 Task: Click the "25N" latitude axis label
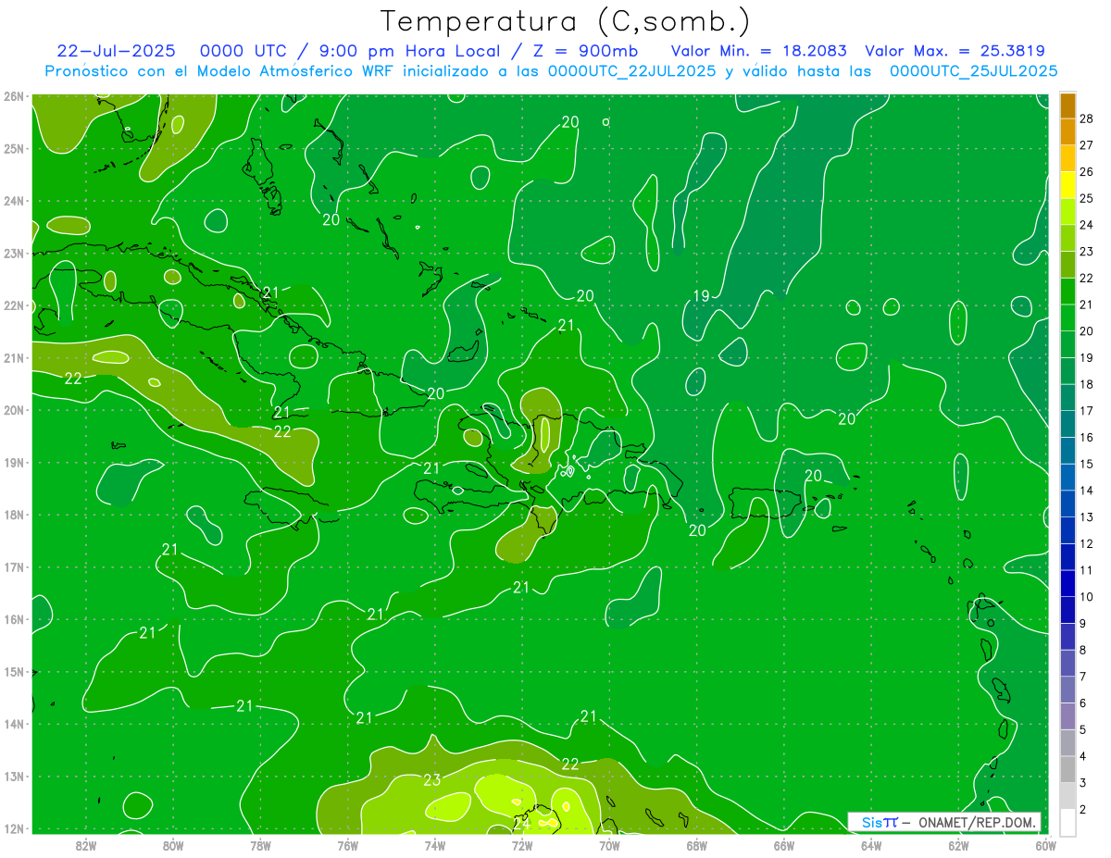tap(13, 149)
